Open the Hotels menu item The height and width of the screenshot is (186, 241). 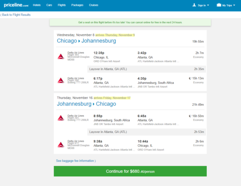37,5
